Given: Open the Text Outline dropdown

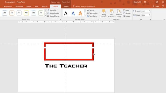Looking at the screenshot, I should 93,13.
